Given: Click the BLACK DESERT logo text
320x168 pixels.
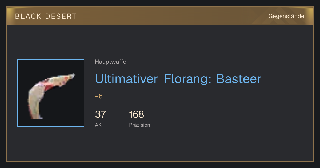Looking at the screenshot, I should pyautogui.click(x=46, y=16).
